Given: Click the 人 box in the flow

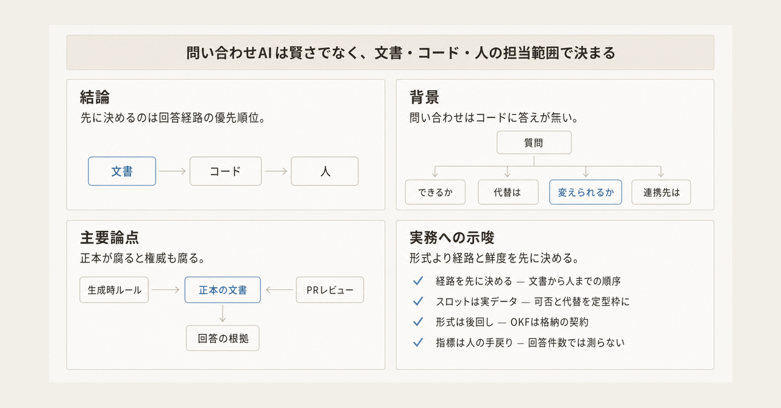Looking at the screenshot, I should pyautogui.click(x=325, y=171).
